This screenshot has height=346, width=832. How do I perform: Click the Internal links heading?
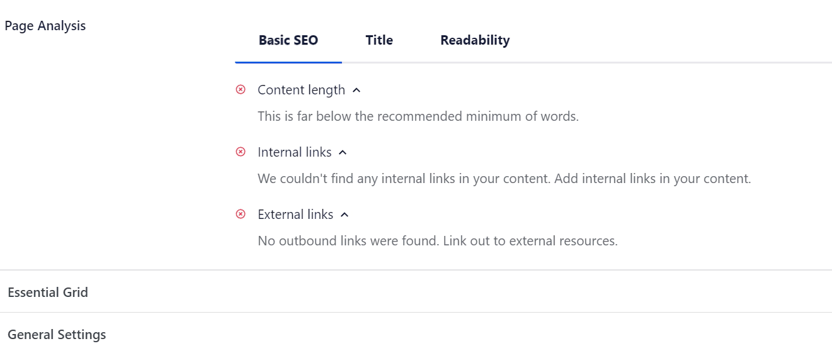coord(294,152)
